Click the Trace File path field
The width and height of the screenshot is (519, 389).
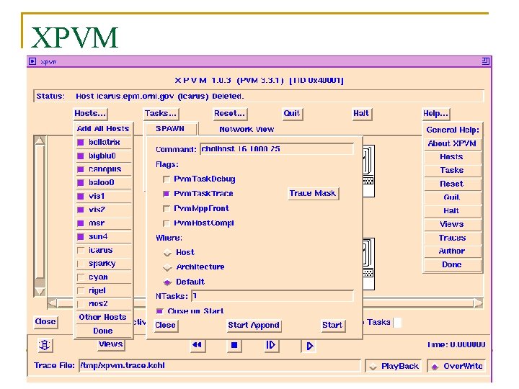(219, 366)
